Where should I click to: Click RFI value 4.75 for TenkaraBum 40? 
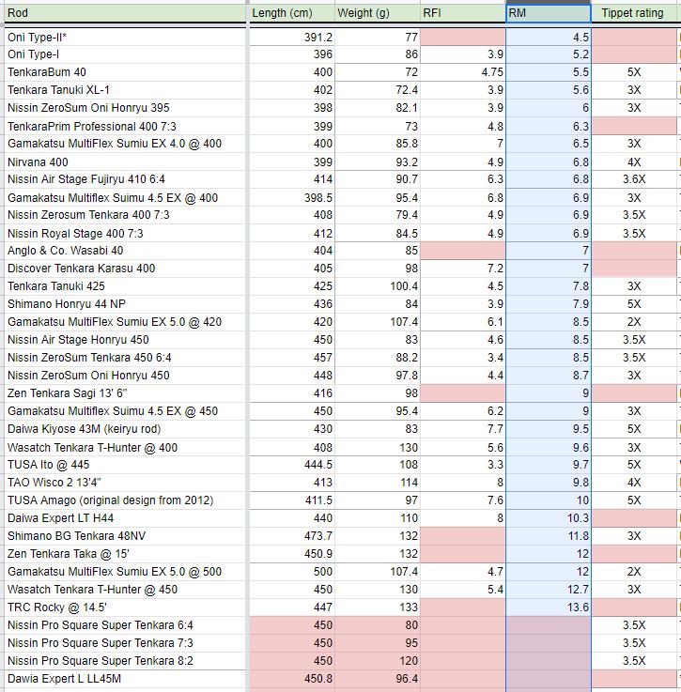point(463,72)
